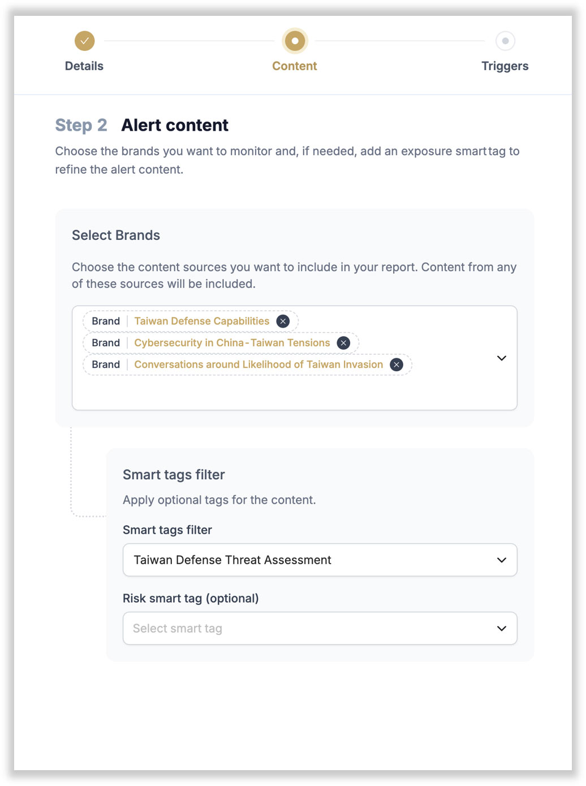The width and height of the screenshot is (586, 786).
Task: Remove the Conversations around Likelihood of Taiwan Invasion tag
Action: [397, 364]
